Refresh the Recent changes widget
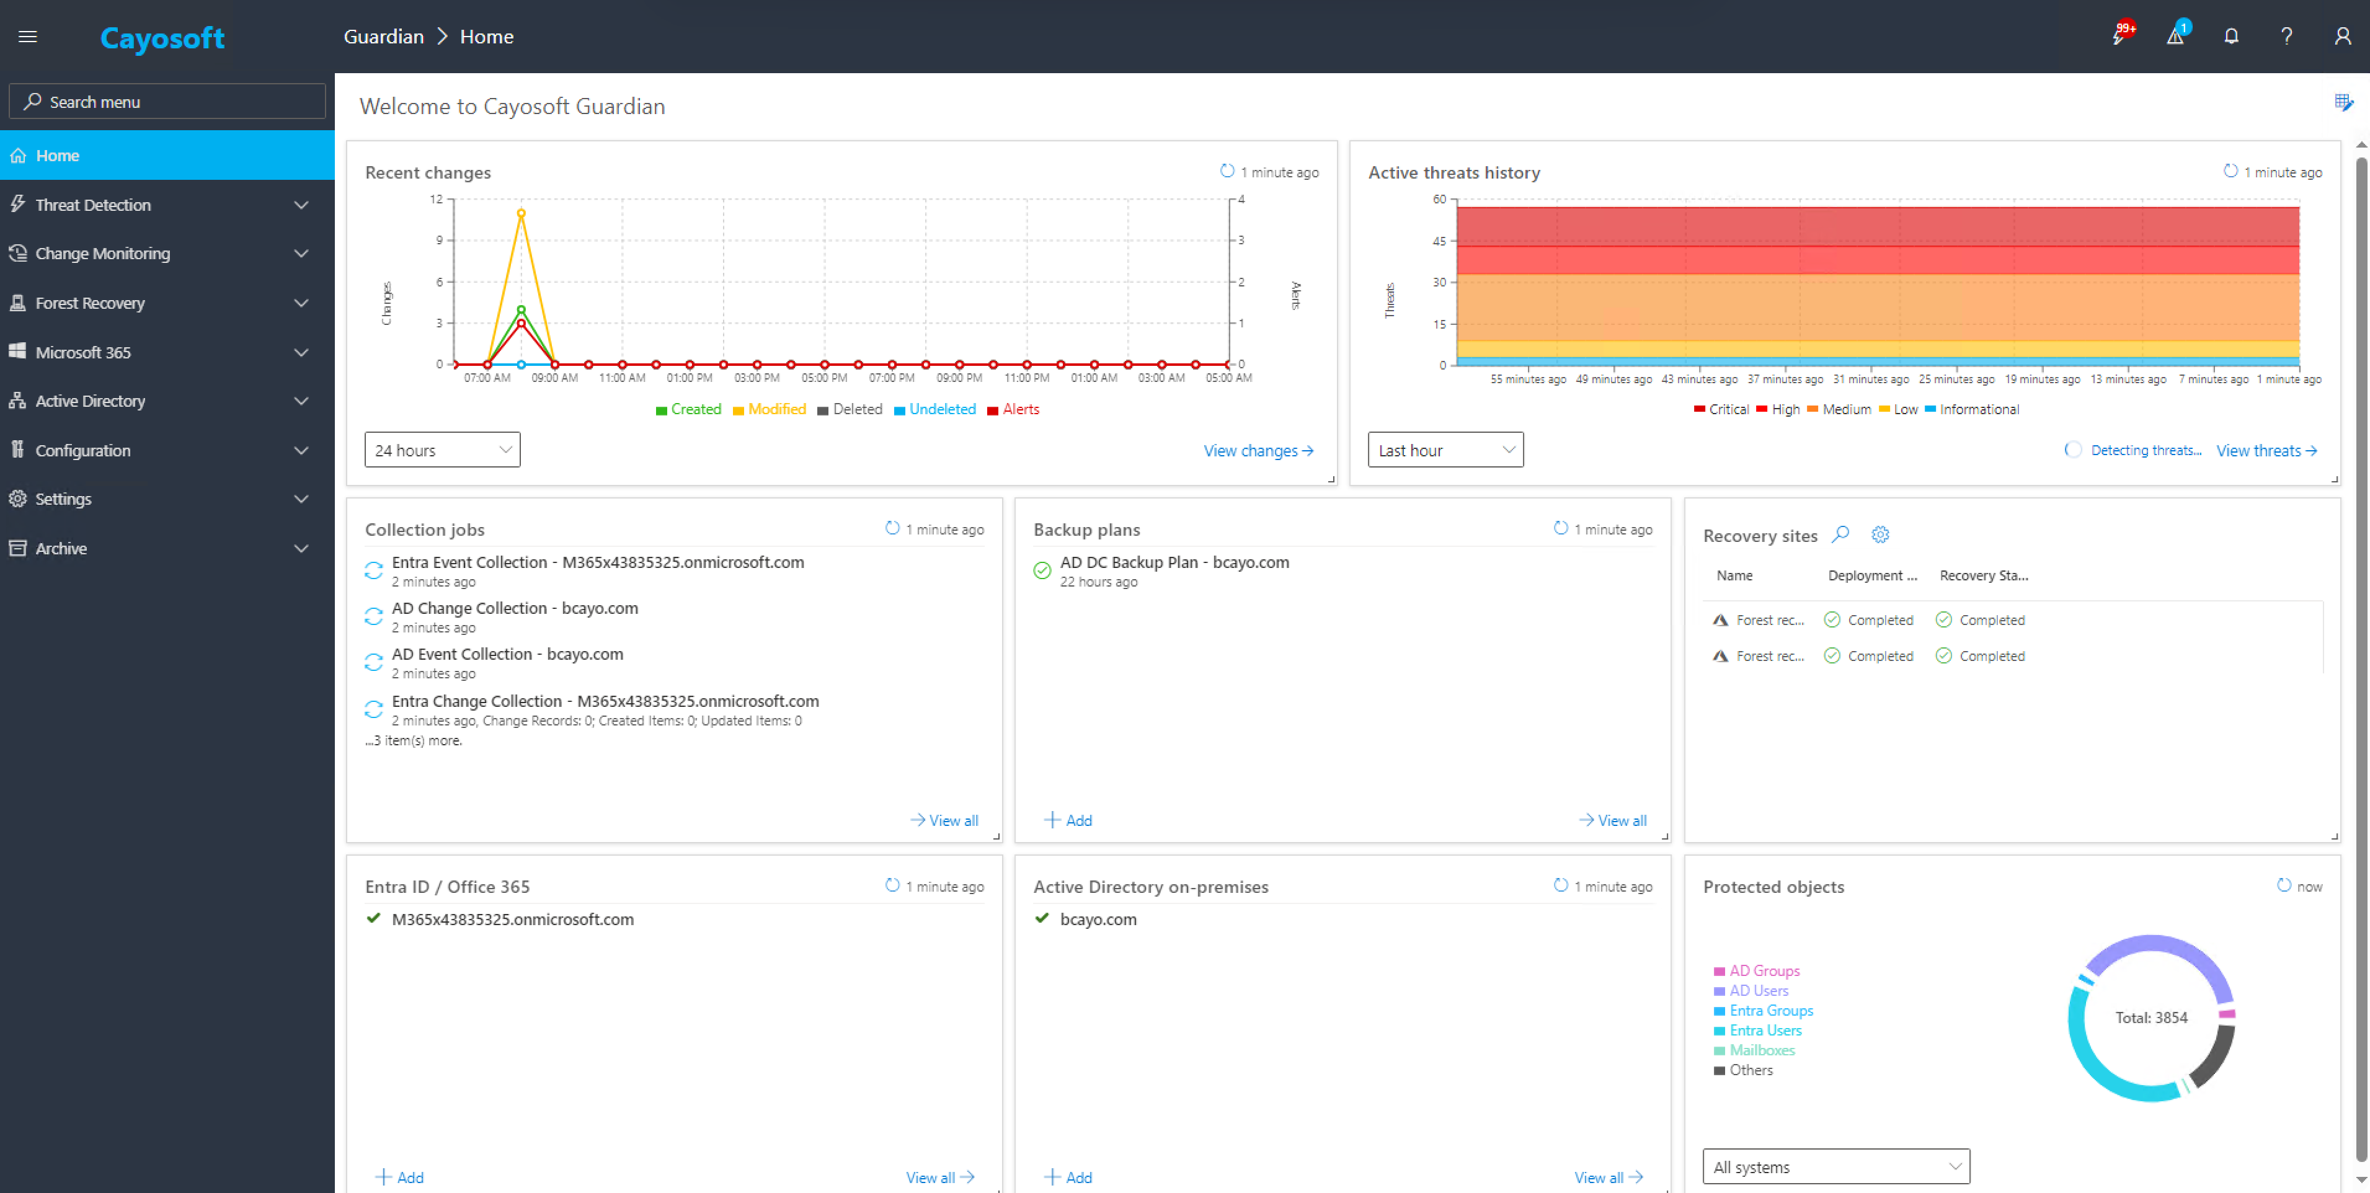 pos(1227,171)
